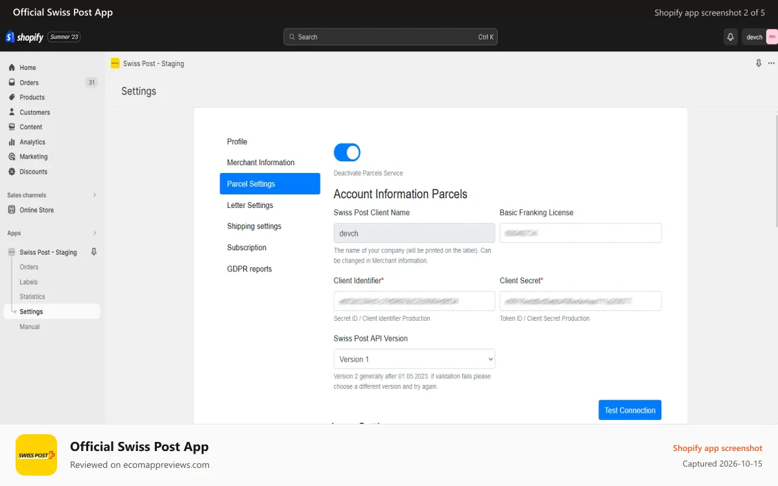Click the page vertical scrollbar
Image resolution: width=778 pixels, height=486 pixels.
[775, 170]
